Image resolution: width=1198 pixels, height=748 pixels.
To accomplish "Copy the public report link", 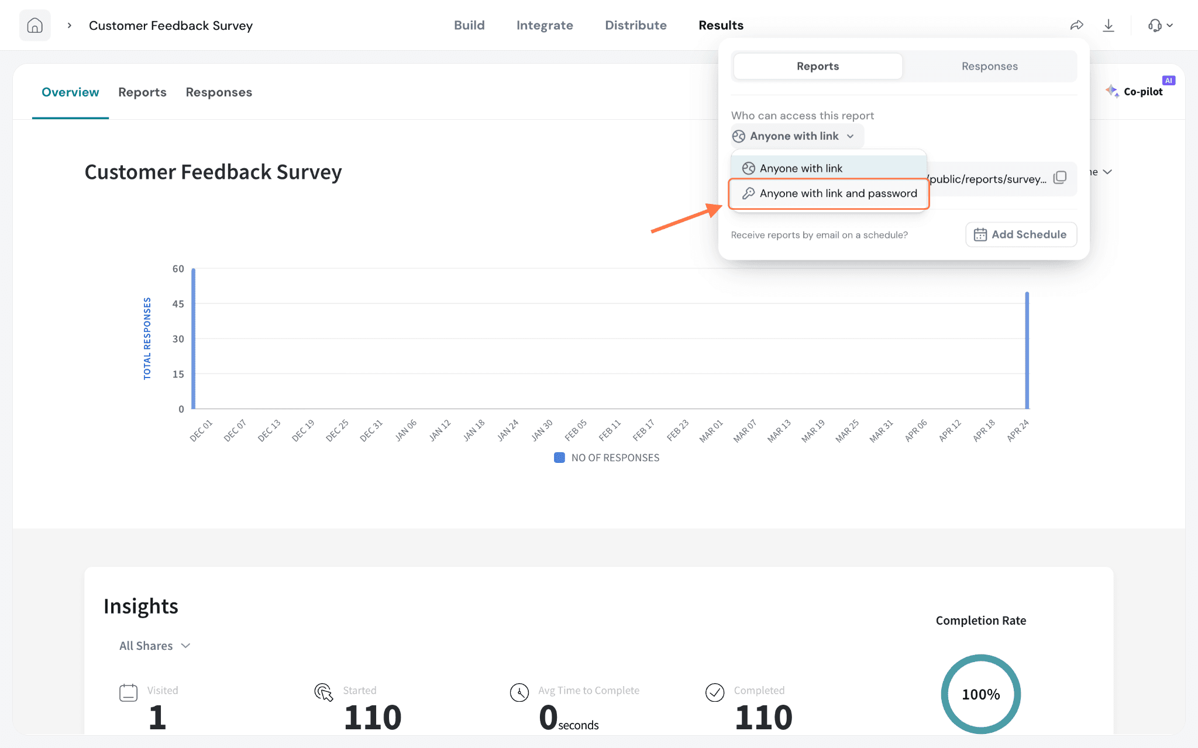I will click(x=1060, y=178).
